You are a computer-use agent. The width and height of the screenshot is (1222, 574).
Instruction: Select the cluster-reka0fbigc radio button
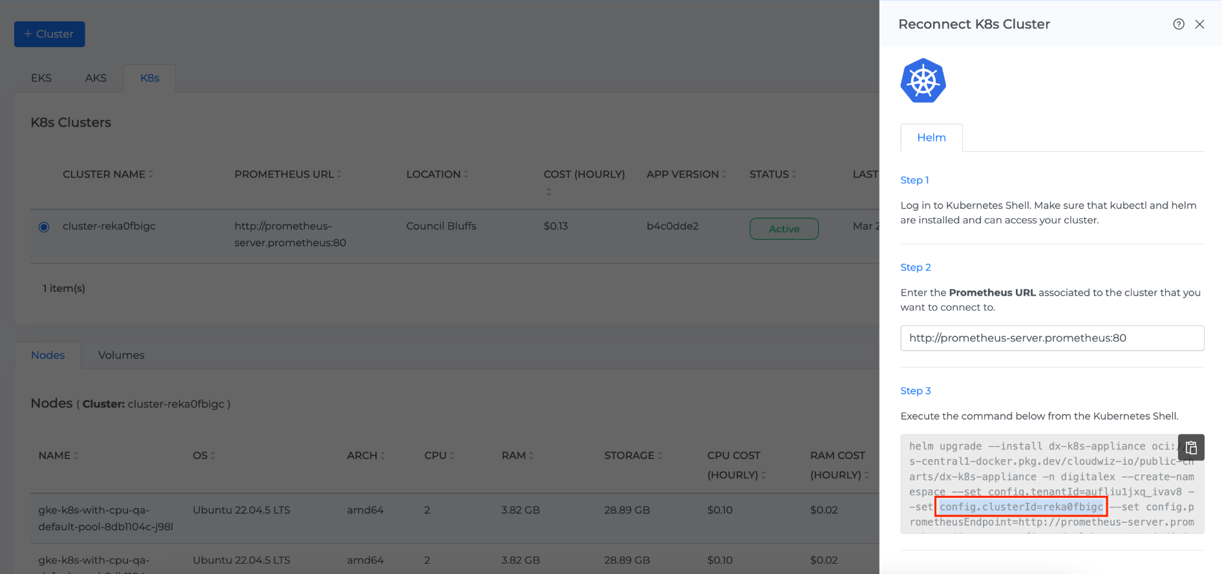point(44,227)
